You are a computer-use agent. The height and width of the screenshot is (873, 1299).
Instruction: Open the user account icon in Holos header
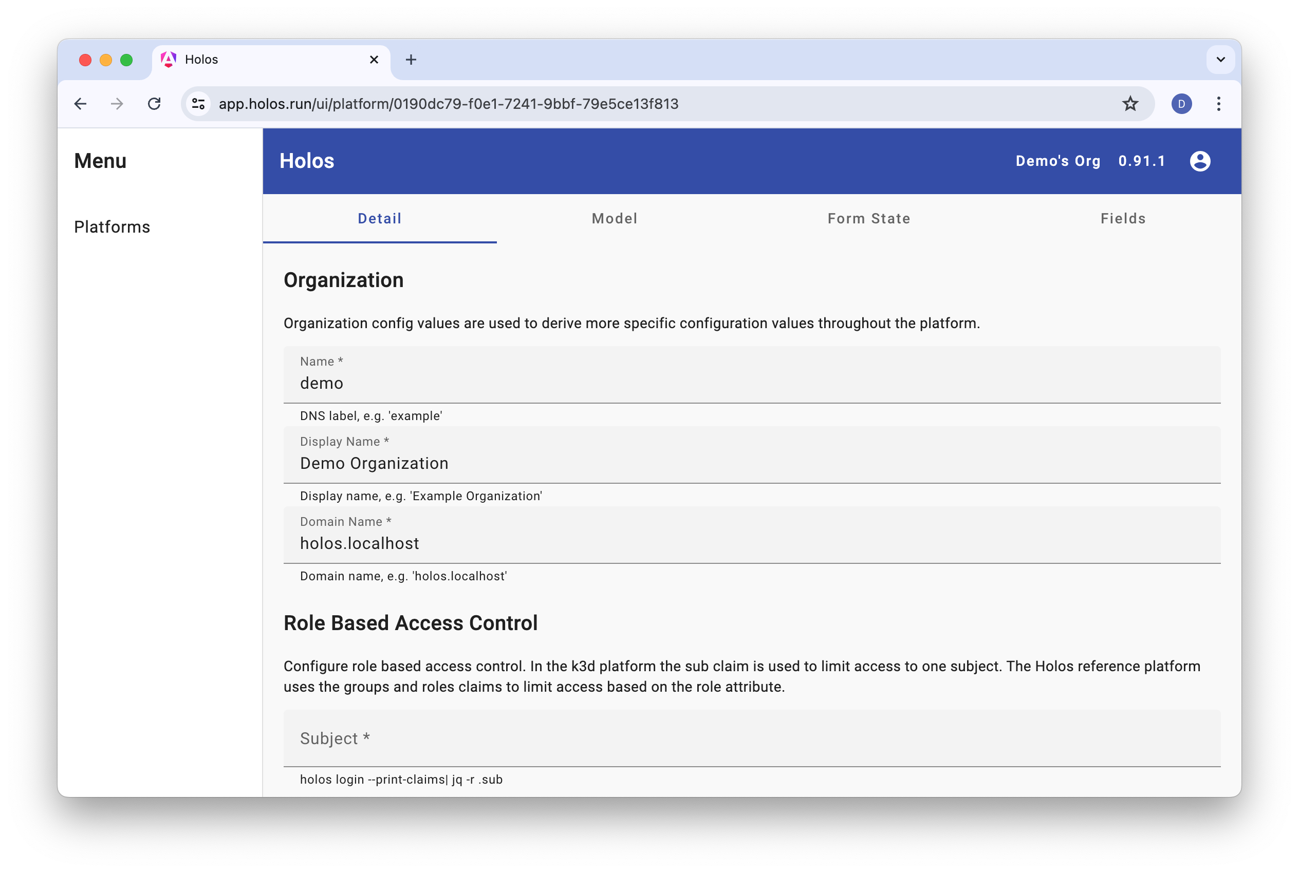pos(1199,161)
